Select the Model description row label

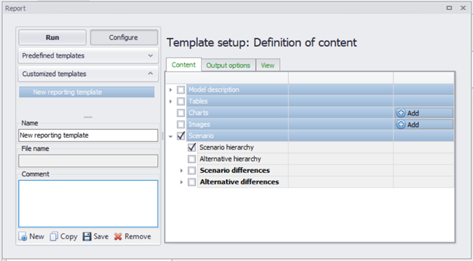pos(214,89)
